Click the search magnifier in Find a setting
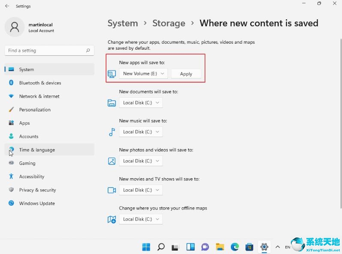This screenshot has width=342, height=254. (88, 50)
